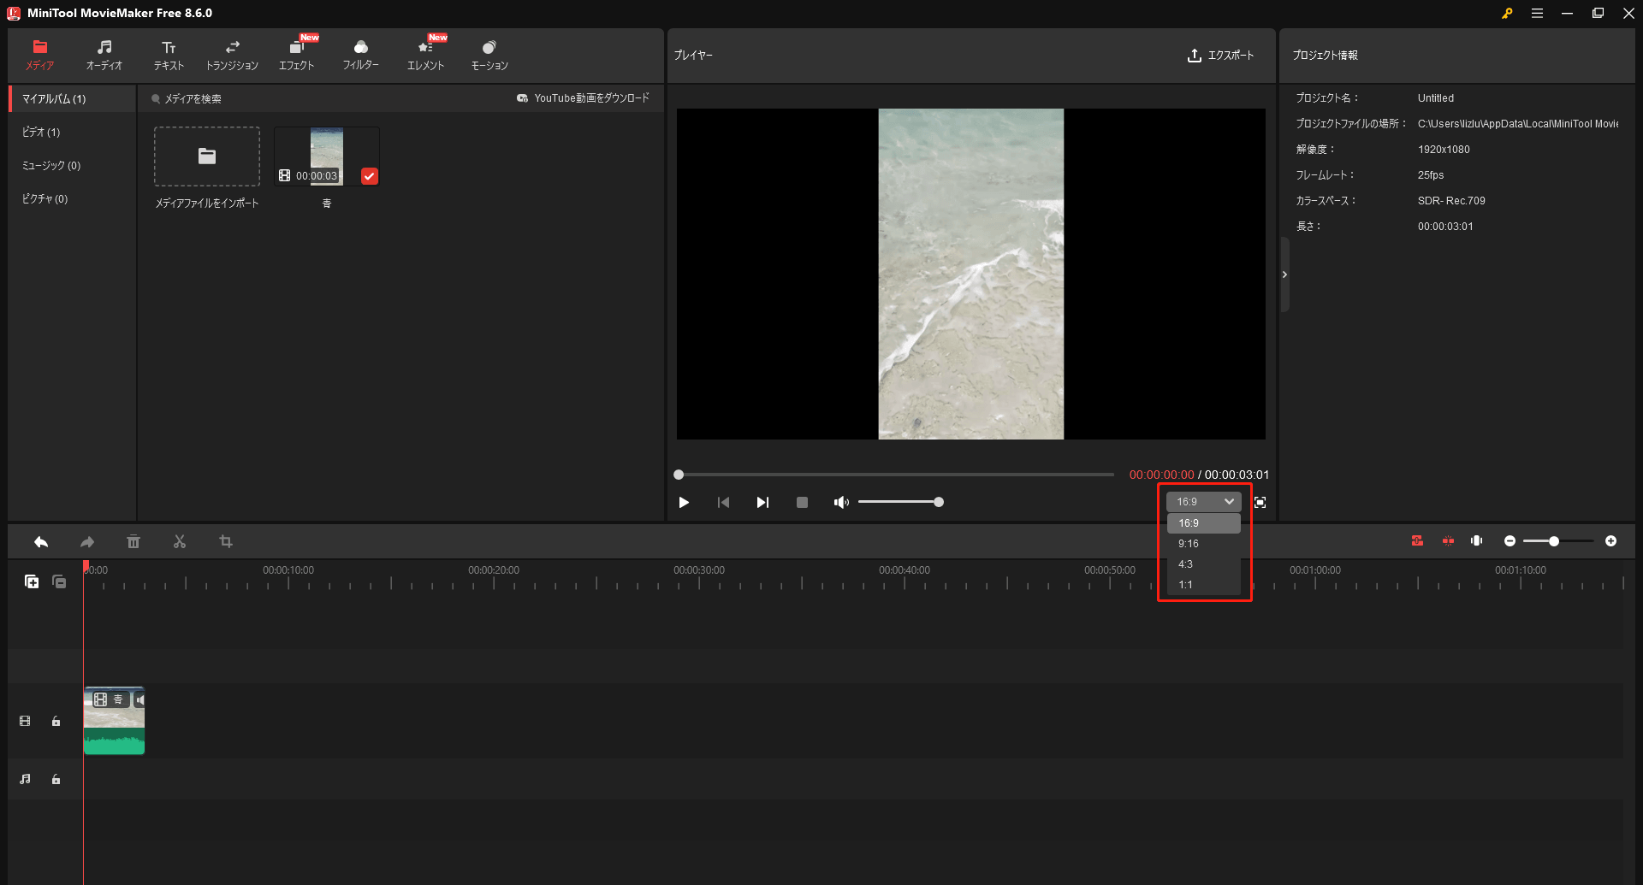Open the モーション panel

click(x=488, y=54)
